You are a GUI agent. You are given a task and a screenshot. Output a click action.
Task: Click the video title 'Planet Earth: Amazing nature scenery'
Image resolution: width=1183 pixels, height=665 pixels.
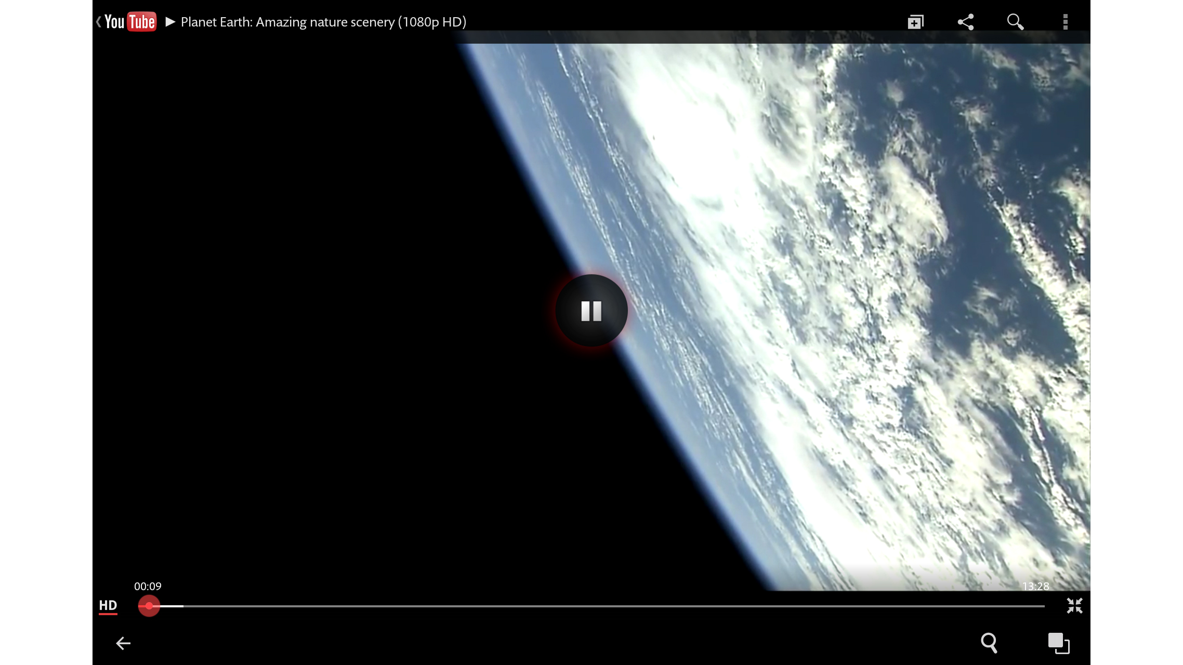pos(323,22)
